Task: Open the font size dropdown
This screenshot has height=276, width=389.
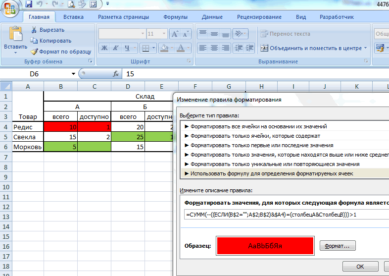Action: tap(164, 34)
